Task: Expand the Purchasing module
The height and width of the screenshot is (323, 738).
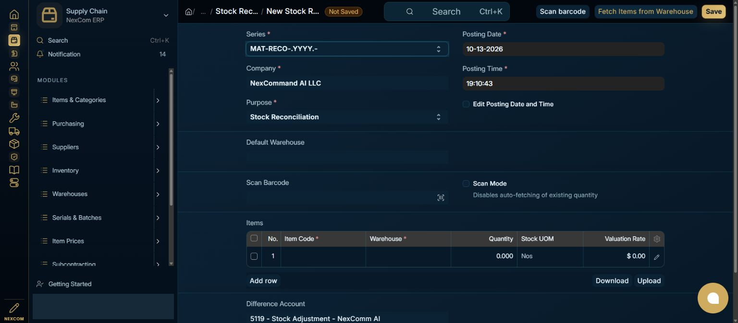Action: [x=158, y=124]
